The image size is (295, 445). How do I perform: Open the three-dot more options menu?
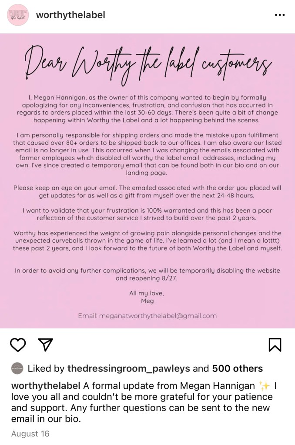280,15
